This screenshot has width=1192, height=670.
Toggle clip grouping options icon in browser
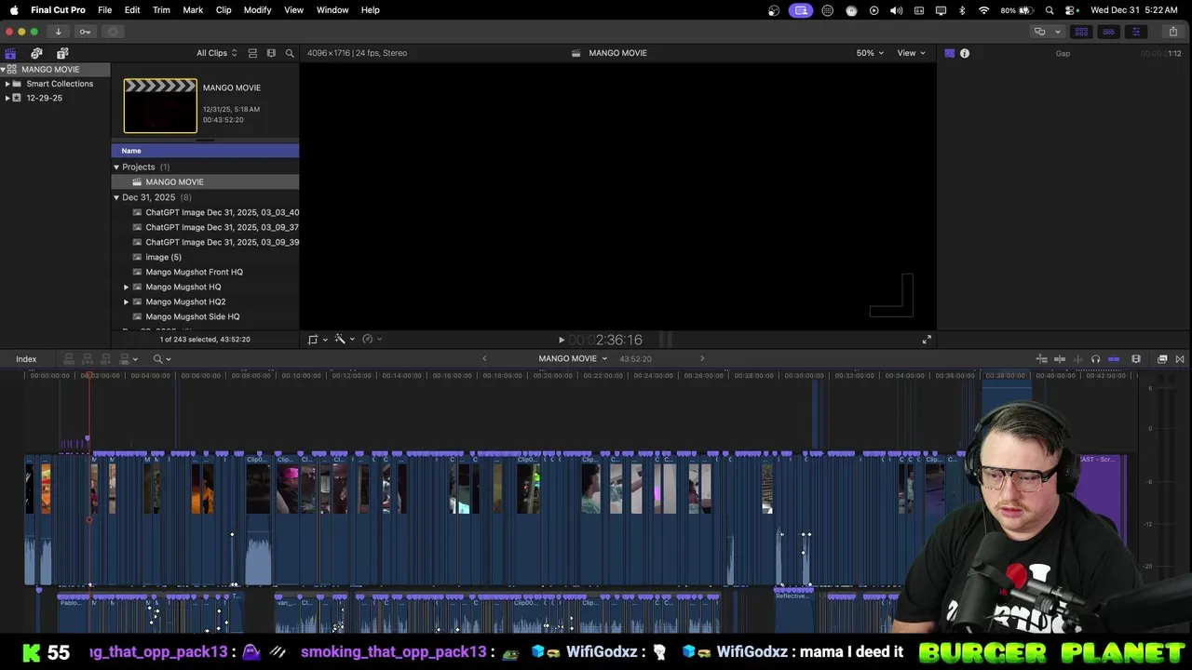[x=252, y=53]
